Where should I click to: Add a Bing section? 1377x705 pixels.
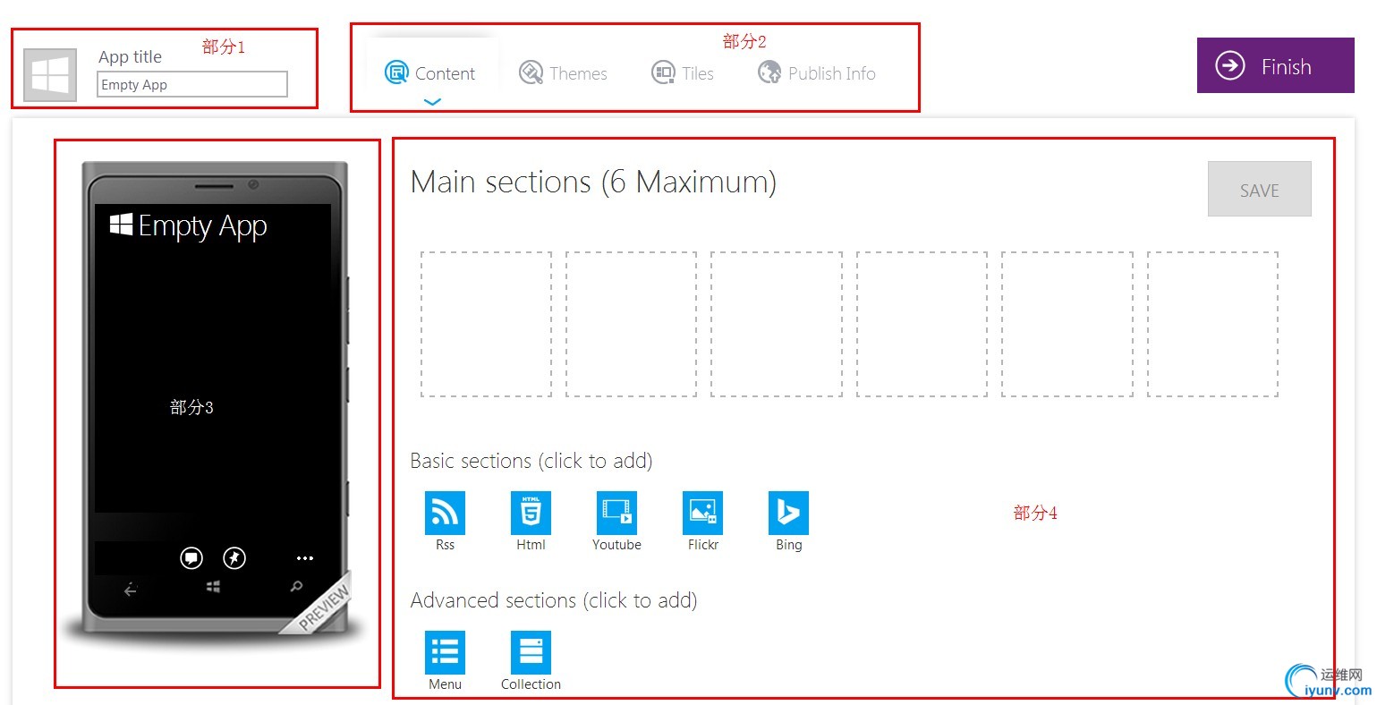(x=788, y=513)
